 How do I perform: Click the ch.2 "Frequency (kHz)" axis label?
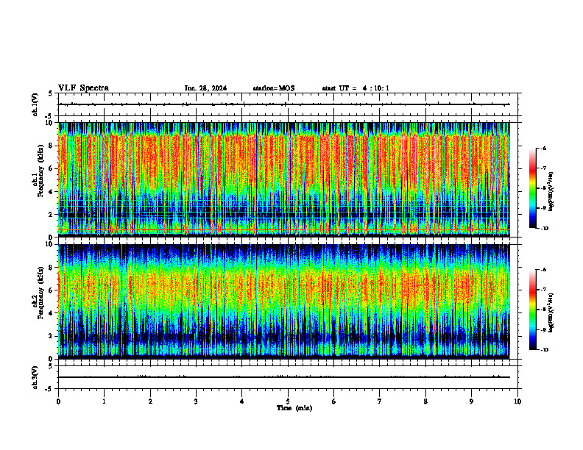[x=40, y=292]
